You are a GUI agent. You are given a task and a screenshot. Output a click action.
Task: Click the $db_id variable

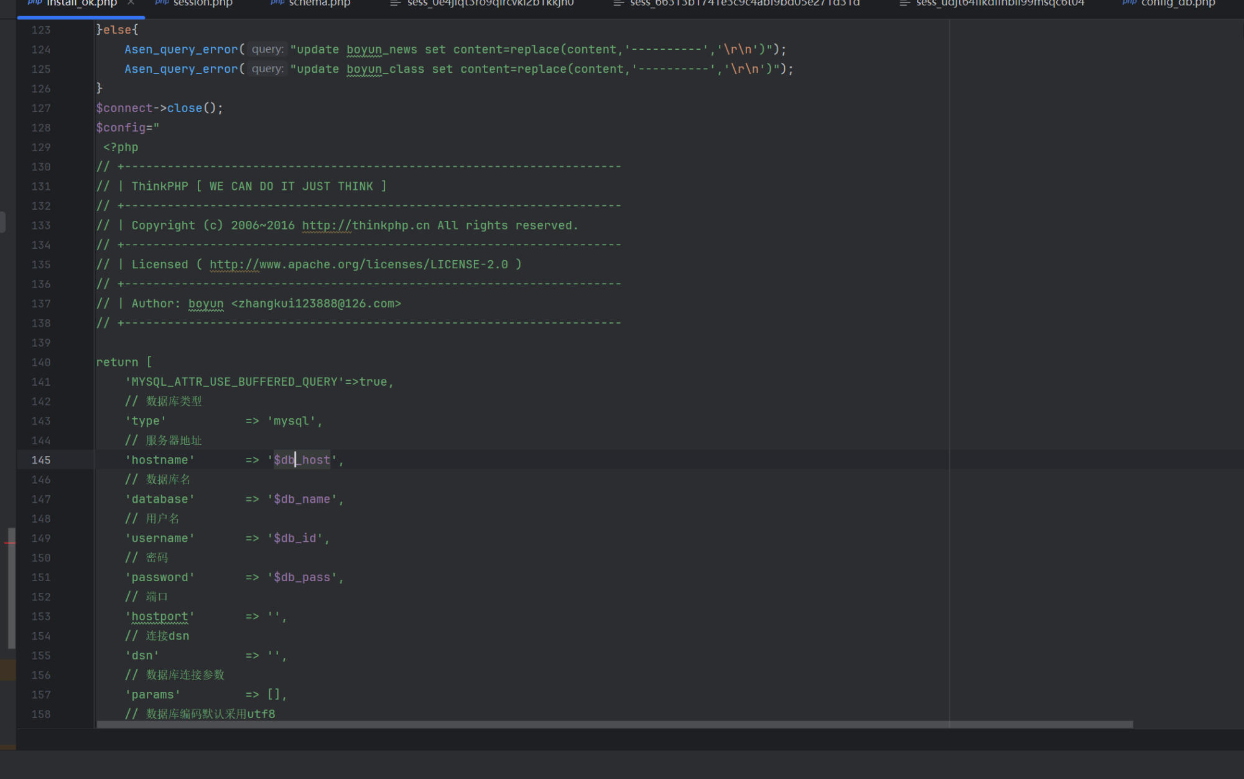295,538
